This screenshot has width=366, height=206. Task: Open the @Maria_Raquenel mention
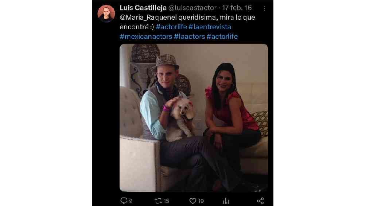(x=148, y=18)
